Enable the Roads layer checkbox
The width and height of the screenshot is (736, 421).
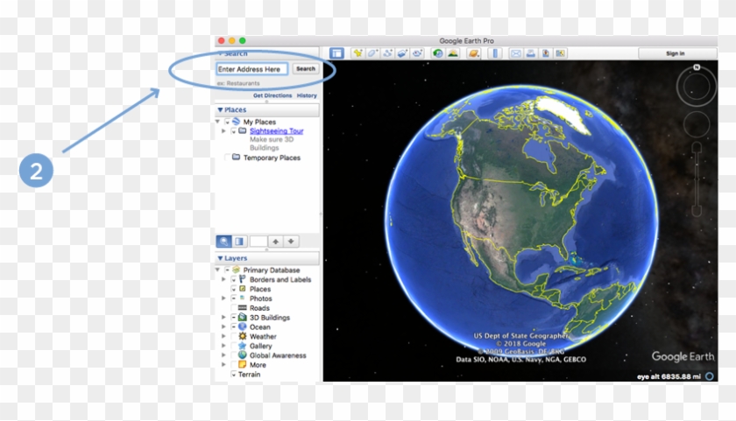[234, 308]
